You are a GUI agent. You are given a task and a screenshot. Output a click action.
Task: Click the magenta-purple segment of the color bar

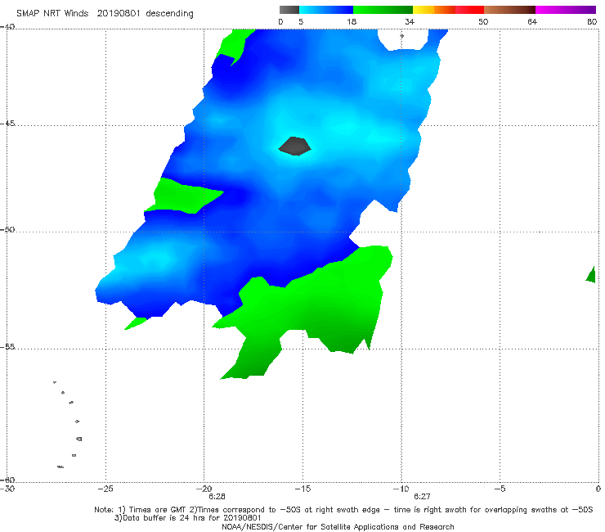pos(566,10)
